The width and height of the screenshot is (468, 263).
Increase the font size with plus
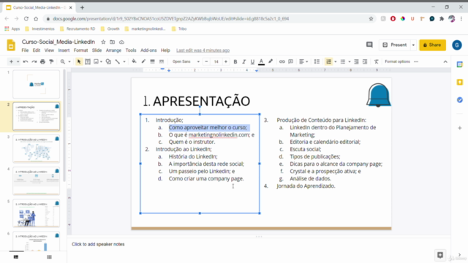[226, 61]
